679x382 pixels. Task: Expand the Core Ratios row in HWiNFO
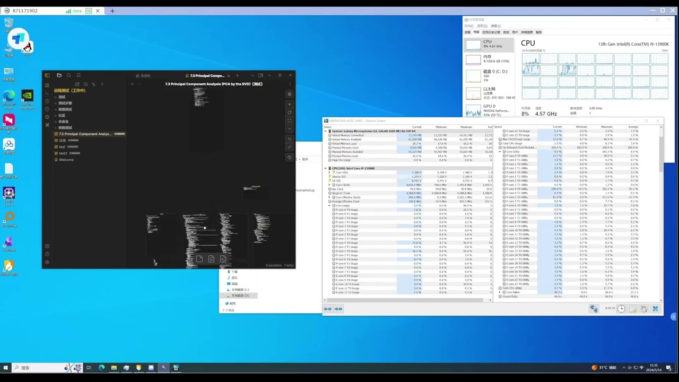click(x=500, y=292)
